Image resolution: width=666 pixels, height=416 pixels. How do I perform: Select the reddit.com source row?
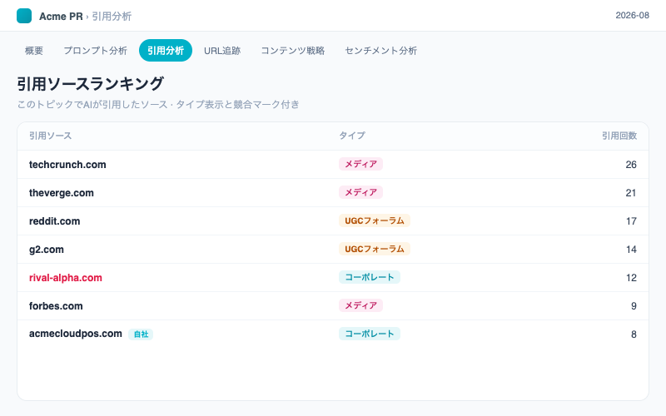pyautogui.click(x=333, y=221)
